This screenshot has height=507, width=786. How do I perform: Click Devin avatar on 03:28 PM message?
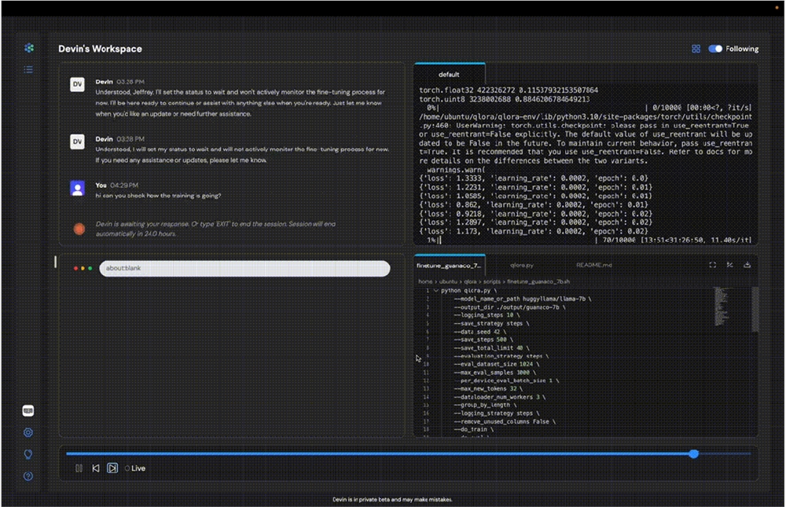pos(77,141)
